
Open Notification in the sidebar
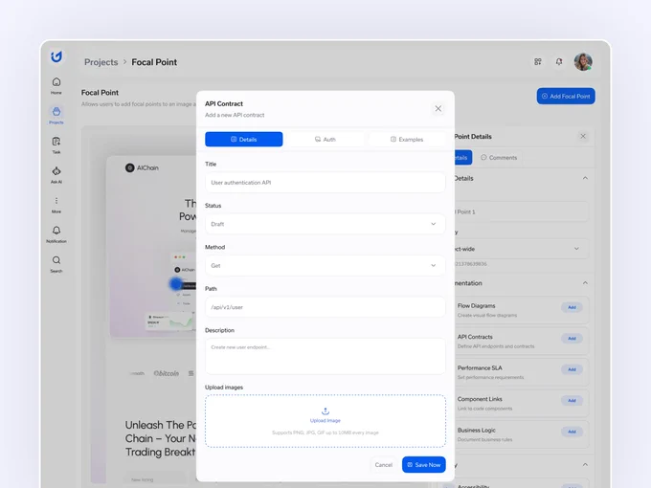(x=56, y=234)
